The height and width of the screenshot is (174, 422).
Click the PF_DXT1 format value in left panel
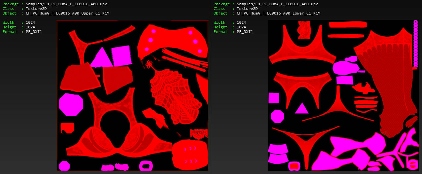point(34,32)
